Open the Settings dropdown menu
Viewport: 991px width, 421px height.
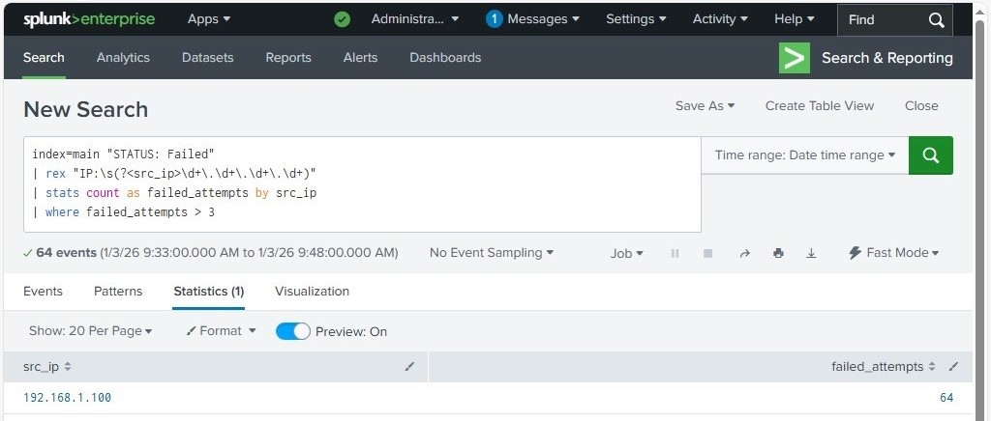(636, 19)
